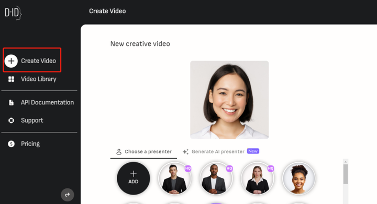
Task: Click the ADD presenter button
Action: (134, 178)
